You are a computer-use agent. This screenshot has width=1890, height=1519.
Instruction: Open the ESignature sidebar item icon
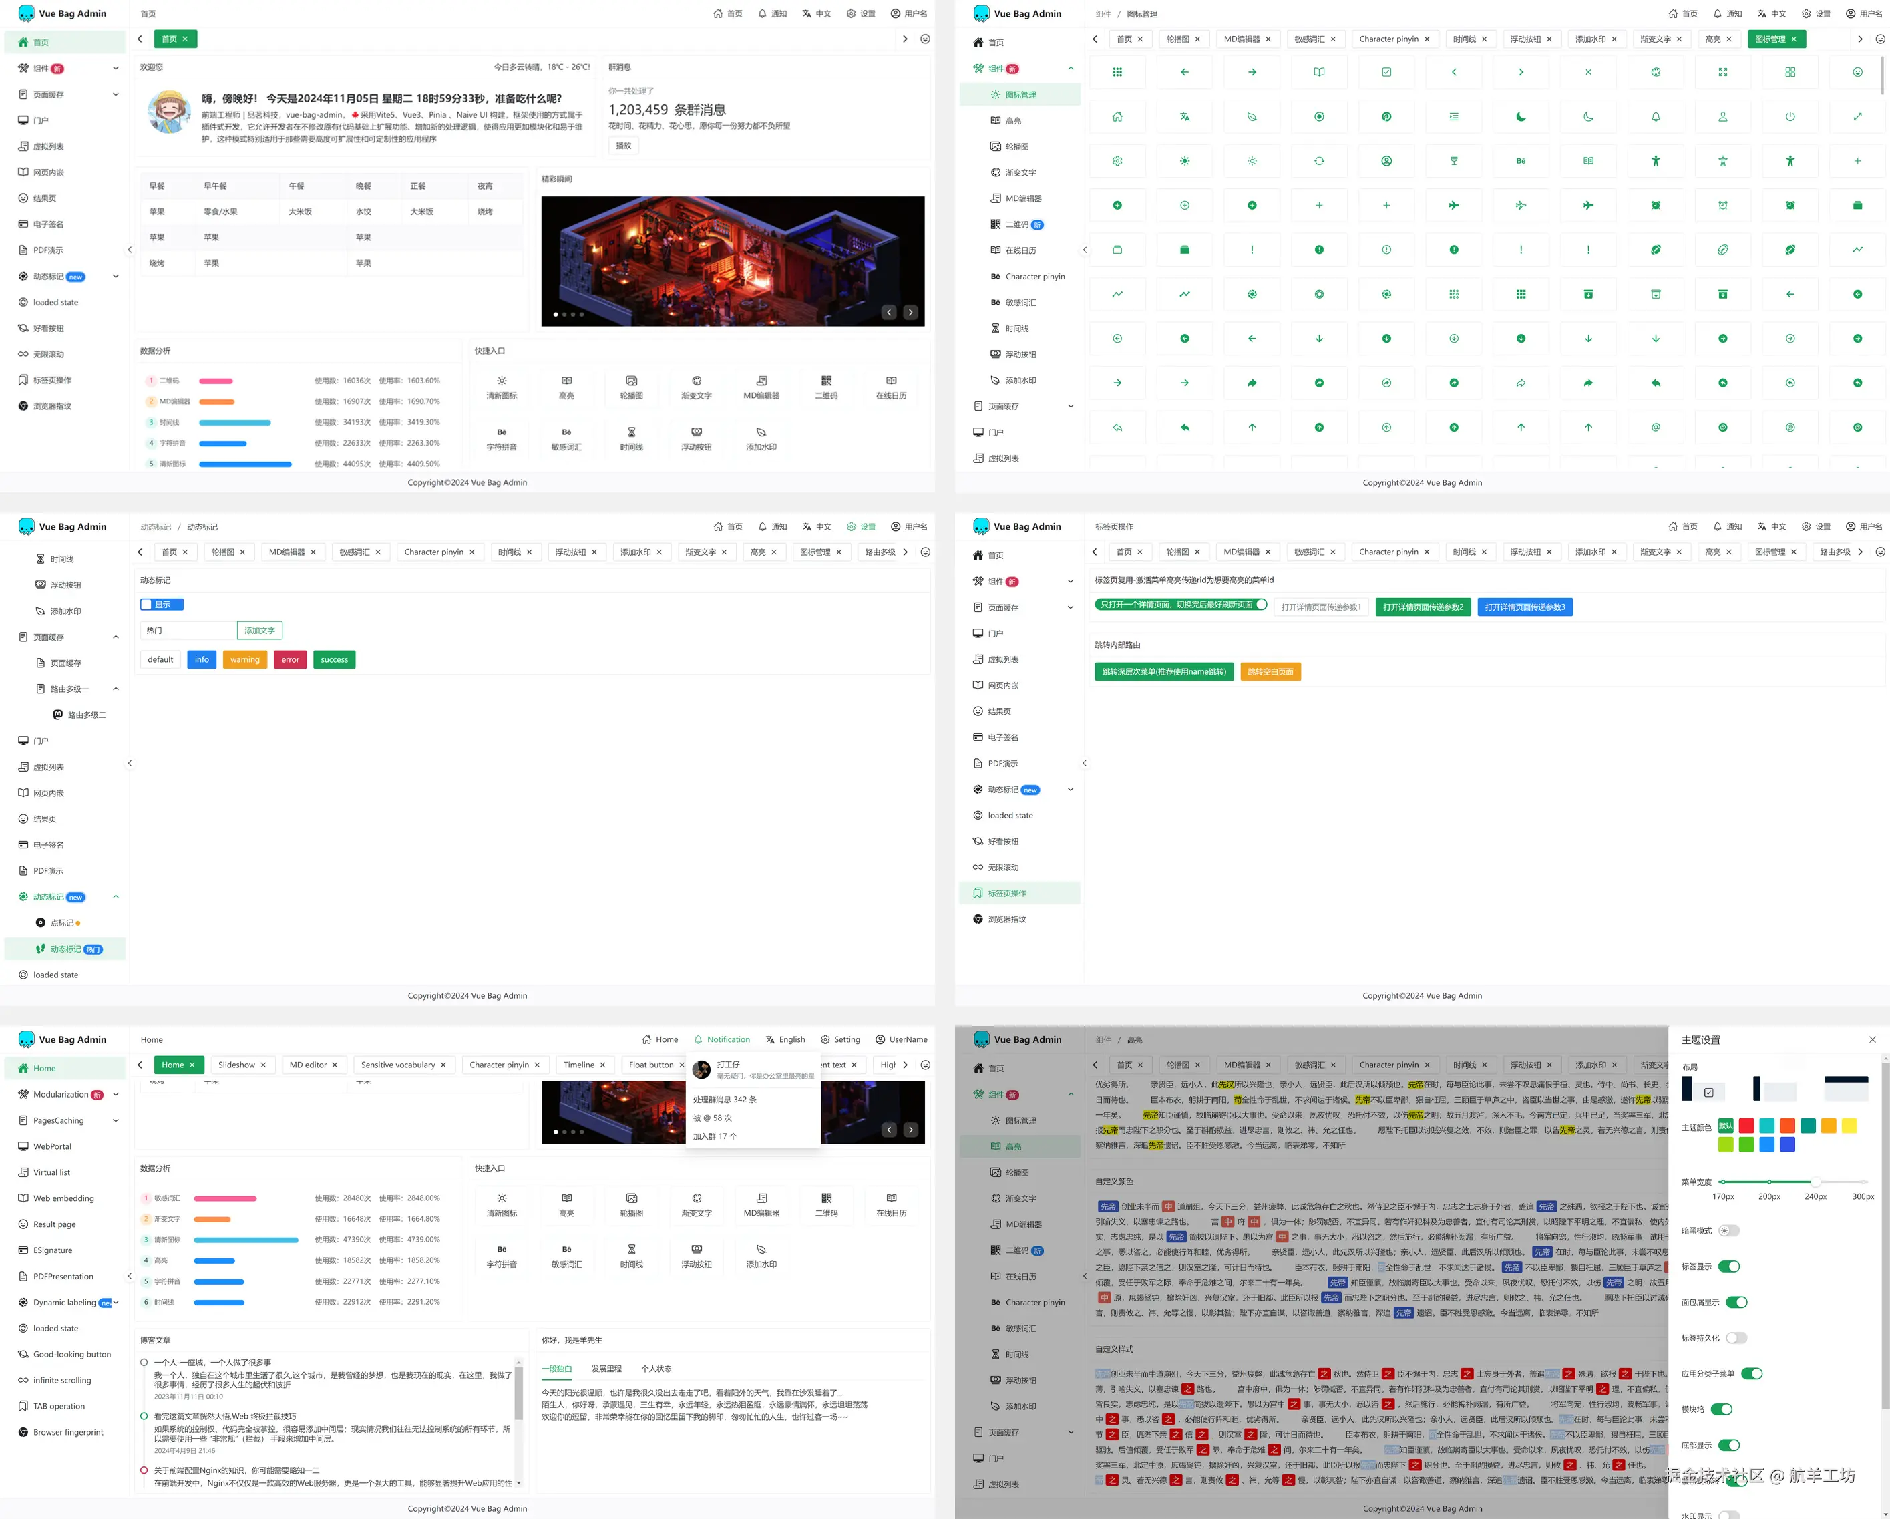(23, 1250)
